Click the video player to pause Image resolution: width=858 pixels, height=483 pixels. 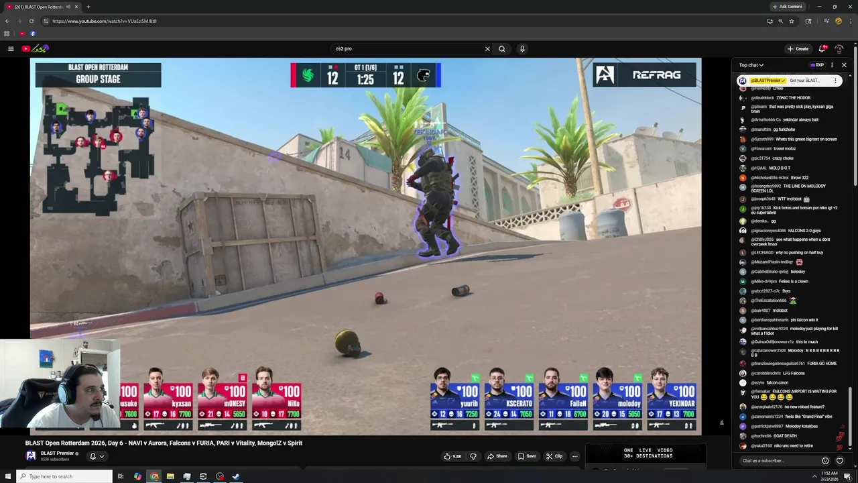(365, 246)
